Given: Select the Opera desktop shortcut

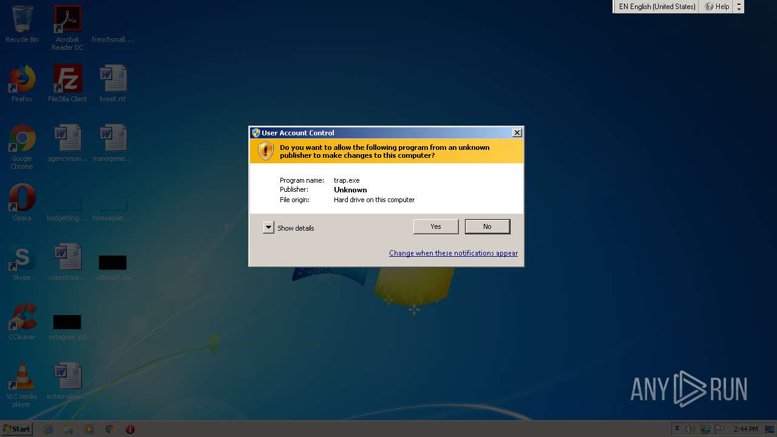Looking at the screenshot, I should tap(22, 203).
